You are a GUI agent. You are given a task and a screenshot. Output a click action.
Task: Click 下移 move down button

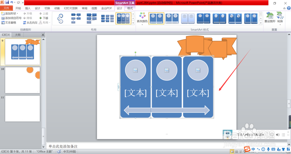click(x=44, y=18)
